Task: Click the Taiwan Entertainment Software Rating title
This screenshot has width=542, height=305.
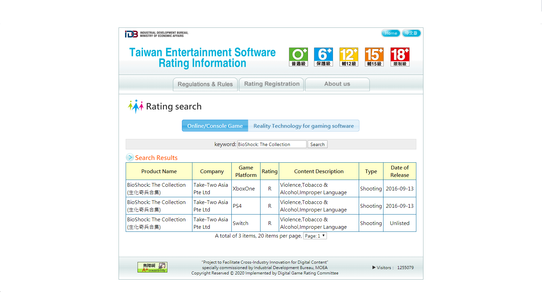Action: (203, 58)
